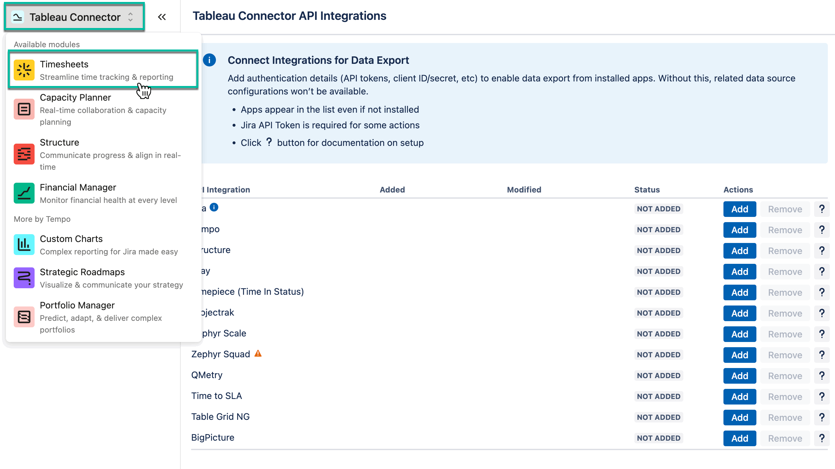Image resolution: width=835 pixels, height=469 pixels.
Task: Click the Structure module icon
Action: tap(24, 154)
